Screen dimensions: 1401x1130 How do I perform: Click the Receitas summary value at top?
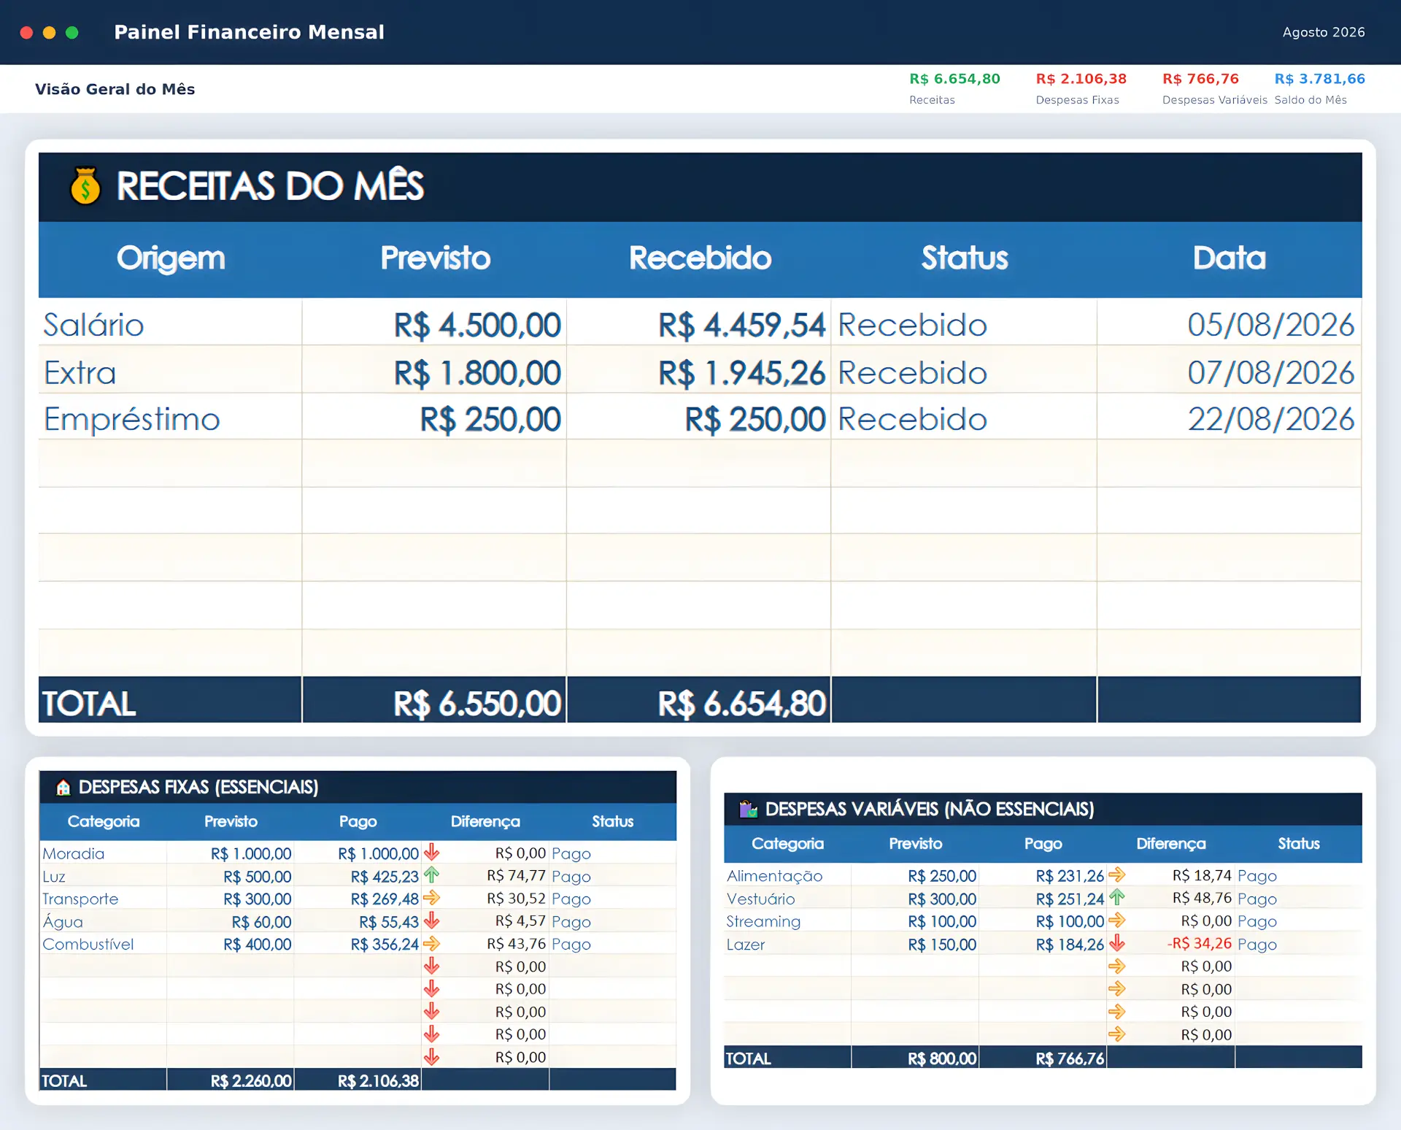(954, 79)
